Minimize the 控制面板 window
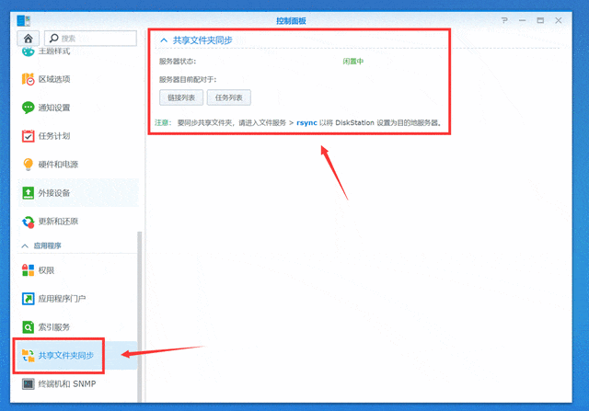The height and width of the screenshot is (411, 589). pos(522,20)
